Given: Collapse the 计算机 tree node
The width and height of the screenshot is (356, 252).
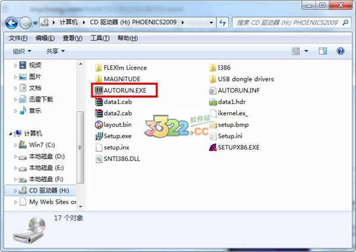Looking at the screenshot, I should pyautogui.click(x=11, y=134).
